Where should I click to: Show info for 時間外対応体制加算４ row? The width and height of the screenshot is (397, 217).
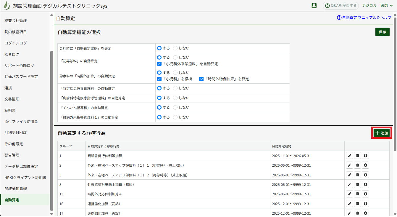point(366,194)
